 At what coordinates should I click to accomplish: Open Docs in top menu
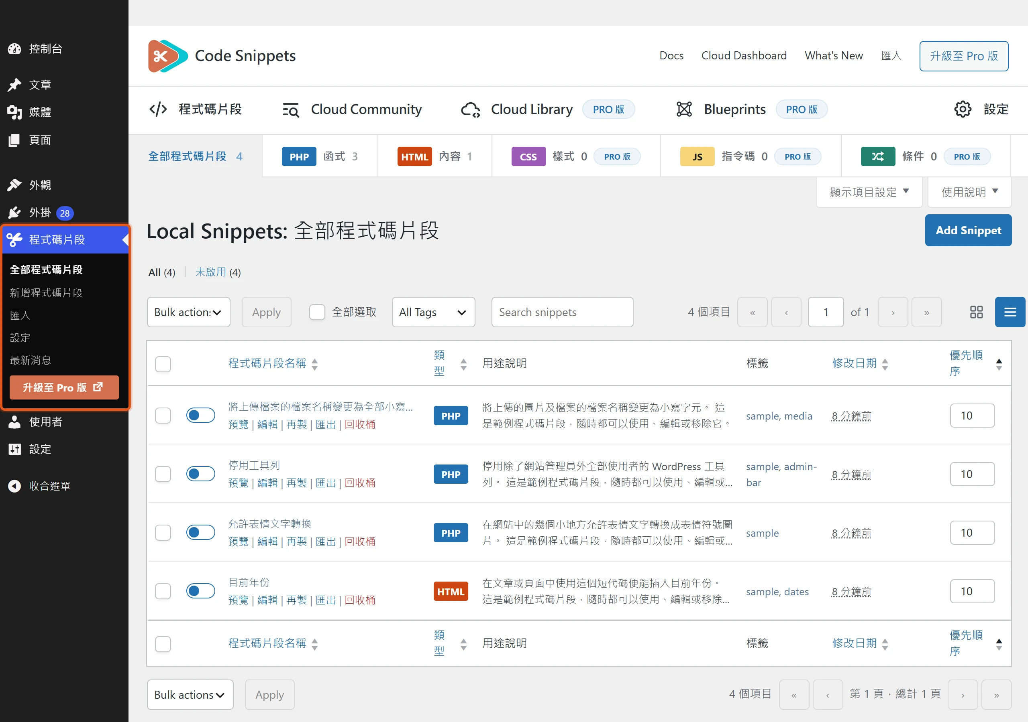pos(671,56)
